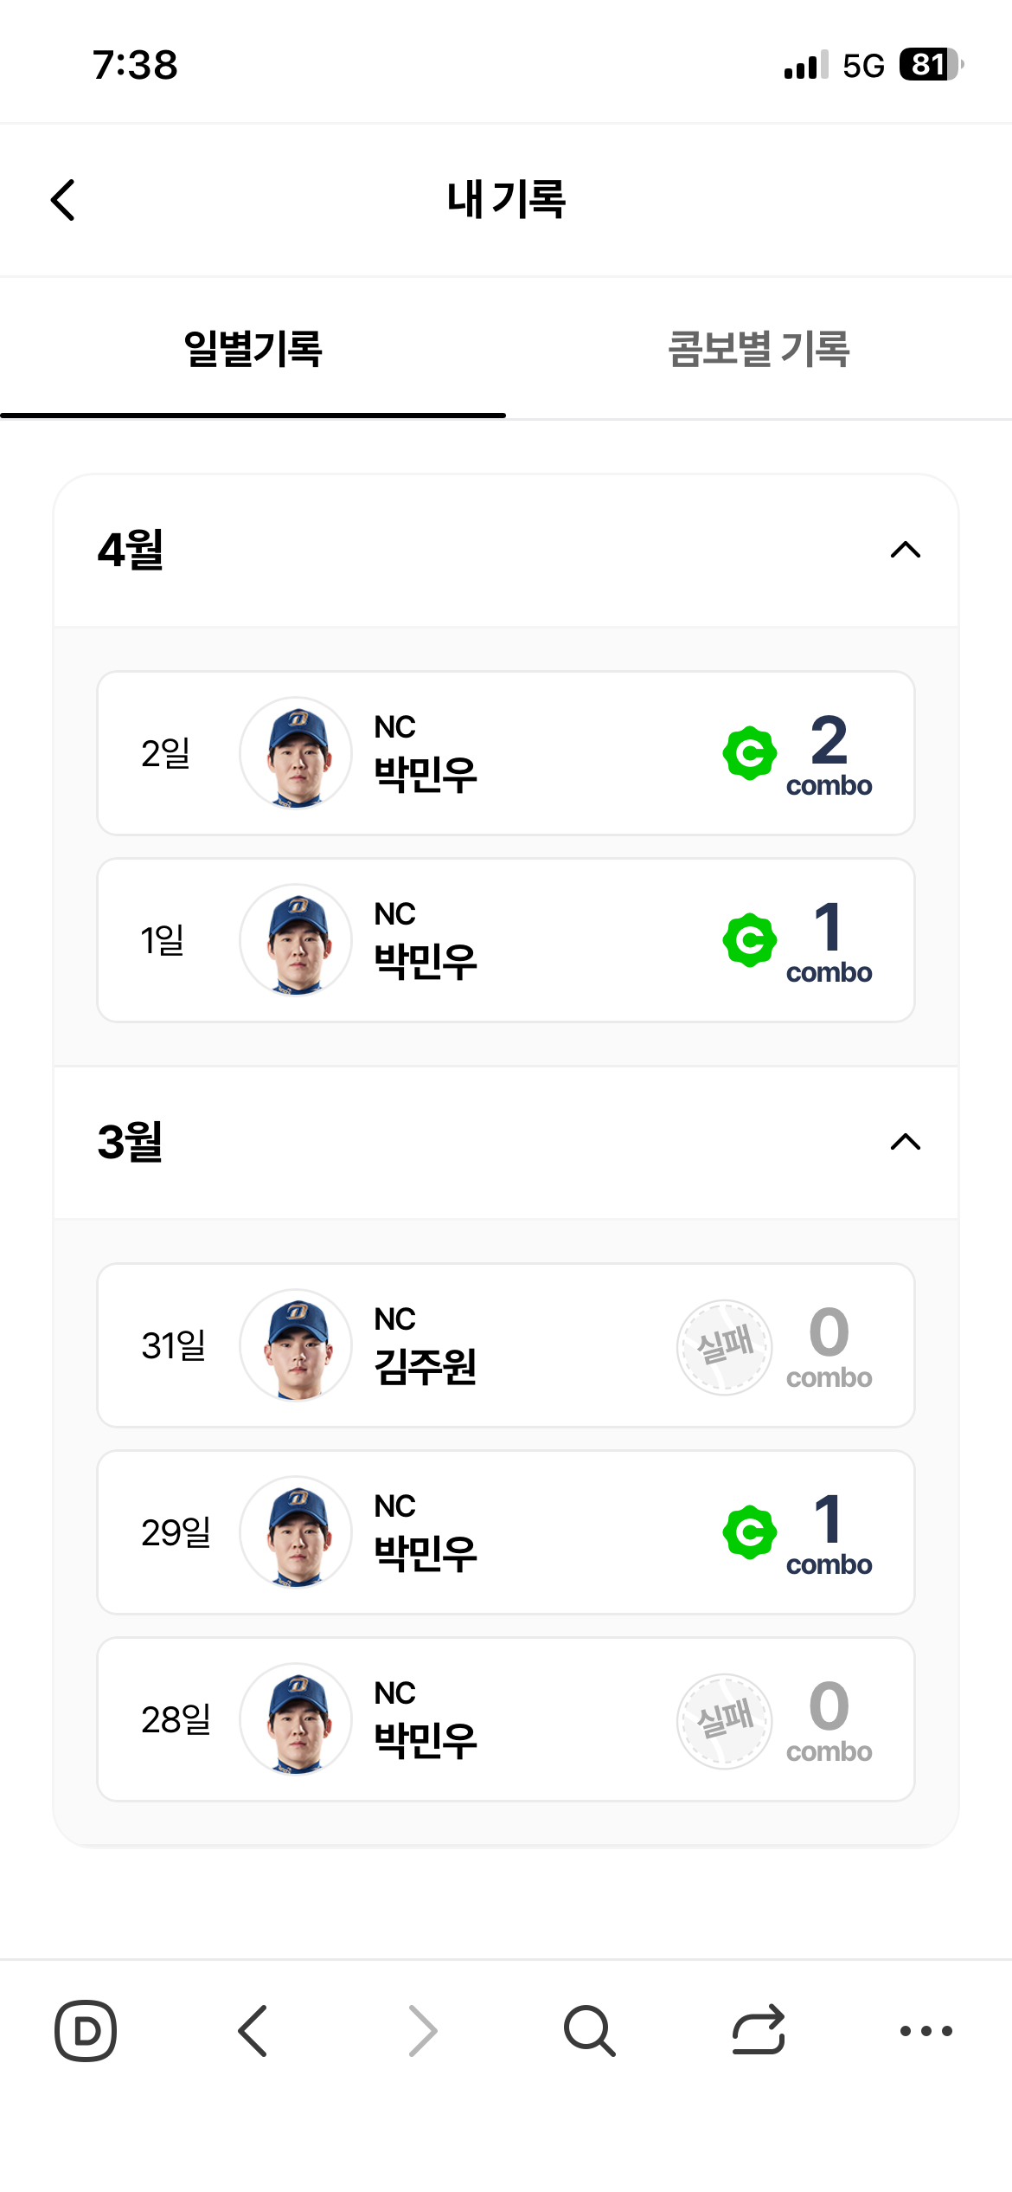Open the three-dot more menu
This screenshot has height=2192, width=1012.
[x=926, y=2030]
